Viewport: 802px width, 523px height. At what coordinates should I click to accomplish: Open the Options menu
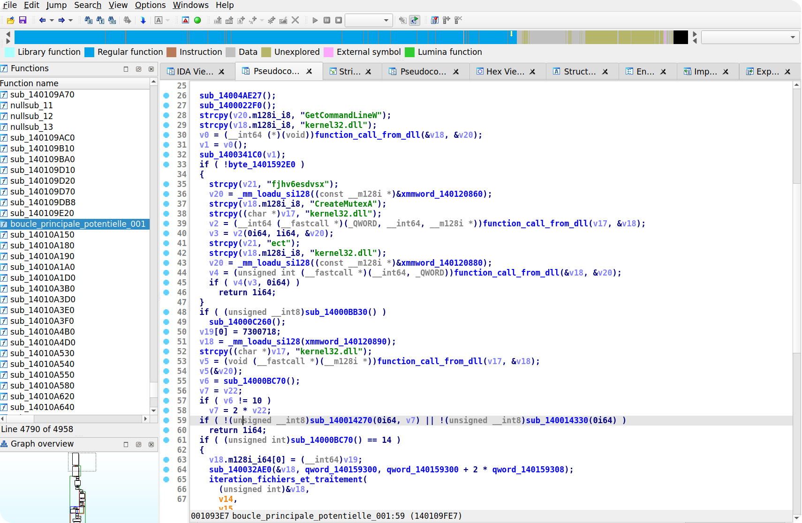[150, 5]
